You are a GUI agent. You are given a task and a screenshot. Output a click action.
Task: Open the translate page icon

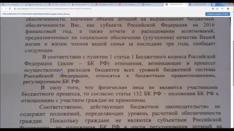click(213, 9)
